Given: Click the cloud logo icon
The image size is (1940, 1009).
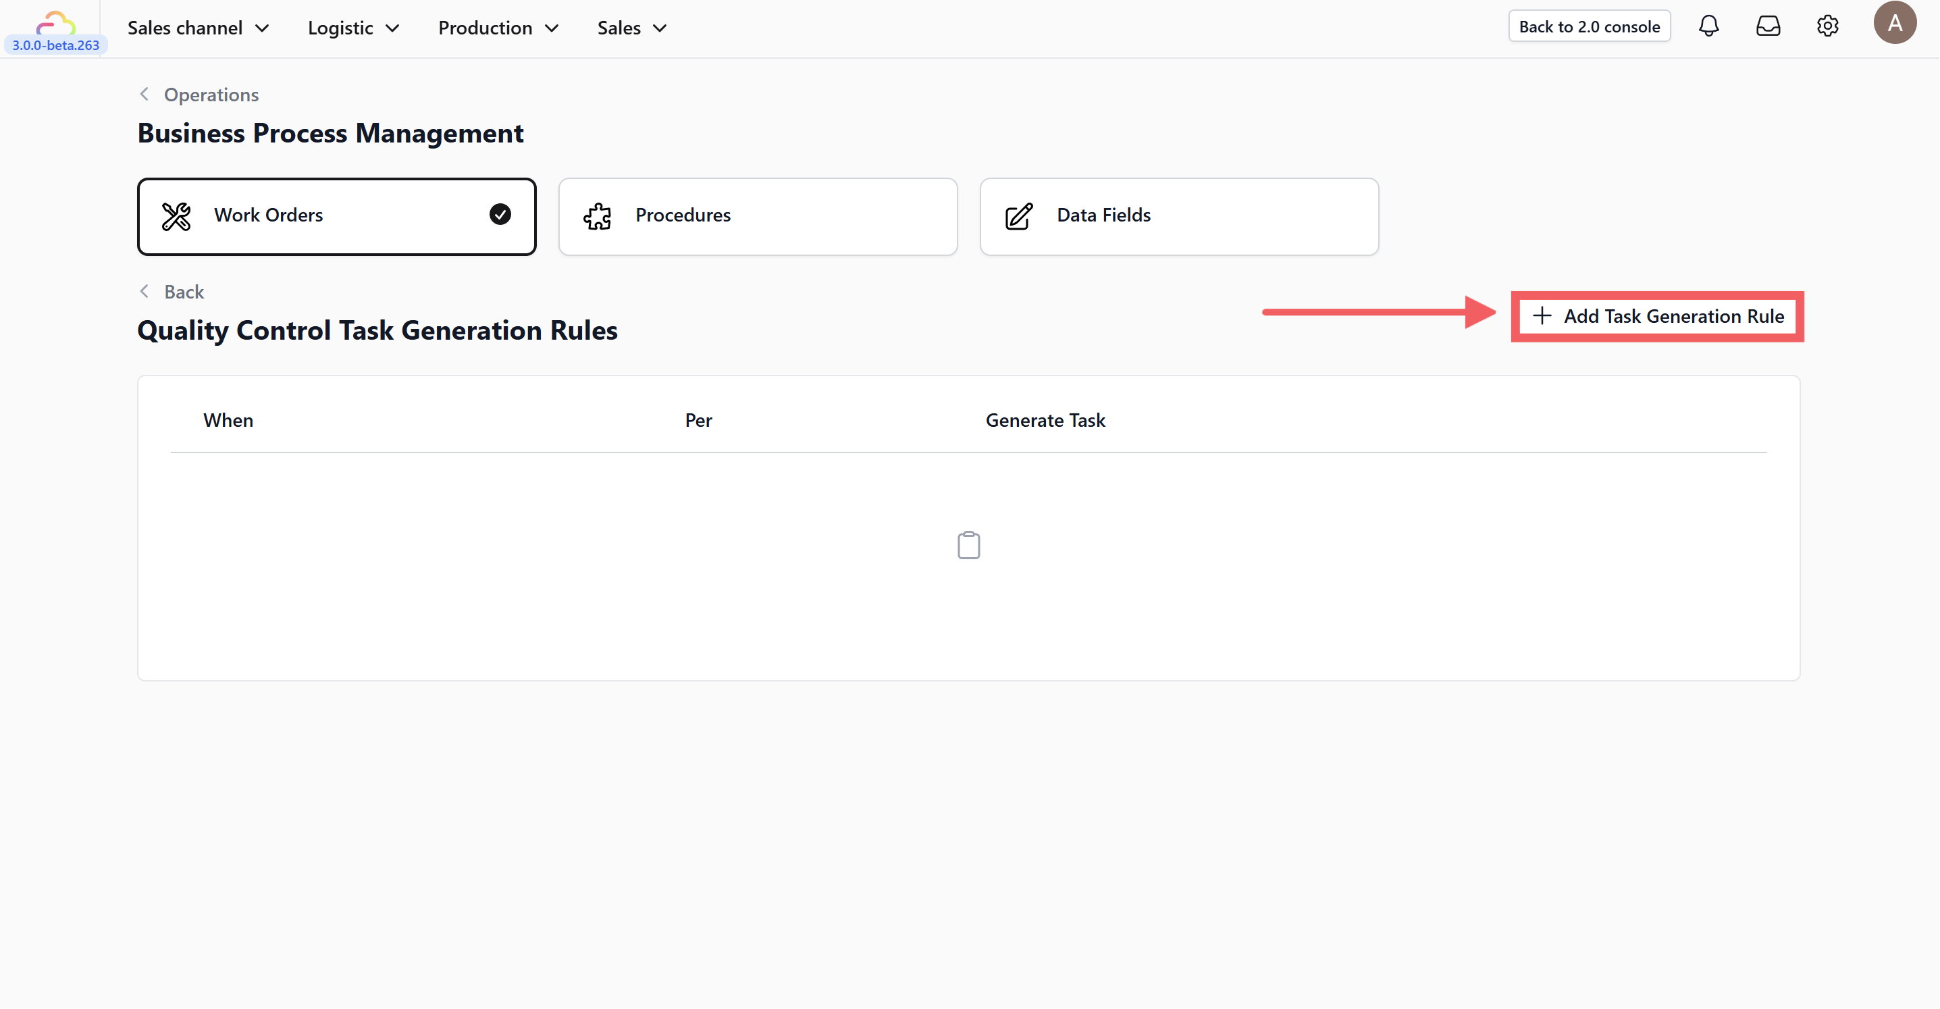Looking at the screenshot, I should pos(56,22).
